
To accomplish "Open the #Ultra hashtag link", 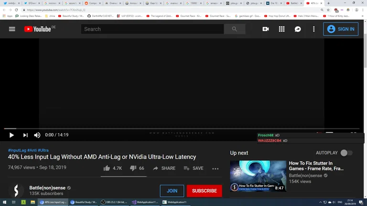I will (x=43, y=150).
